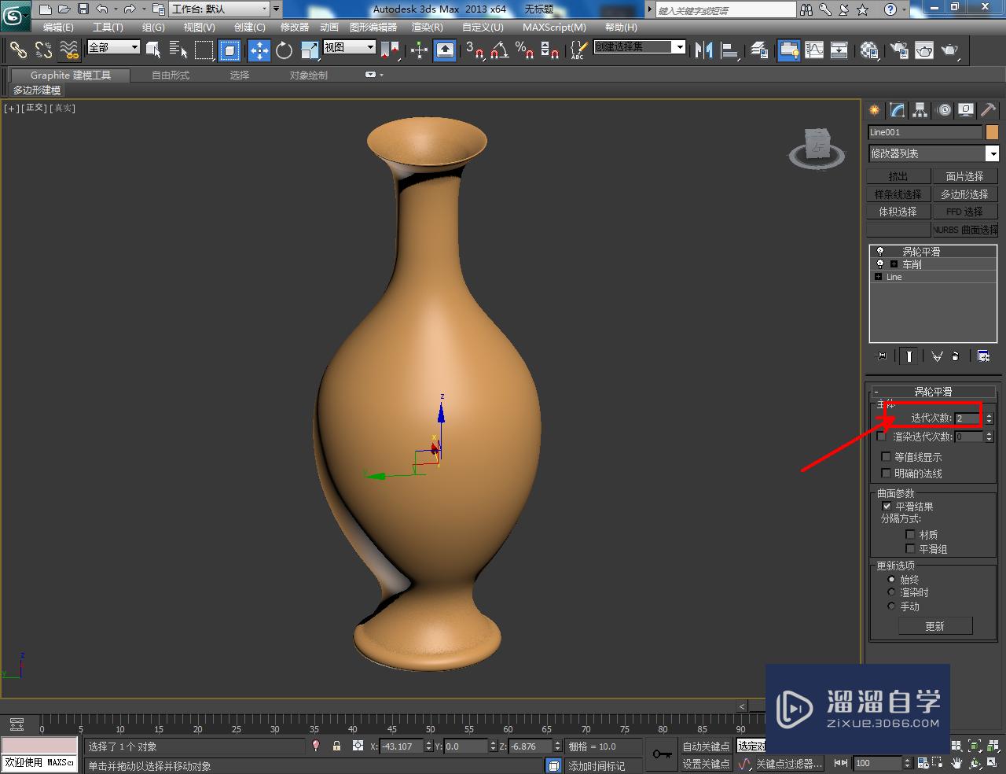1006x774 pixels.
Task: Open Rendered Frame Window icon
Action: (924, 50)
